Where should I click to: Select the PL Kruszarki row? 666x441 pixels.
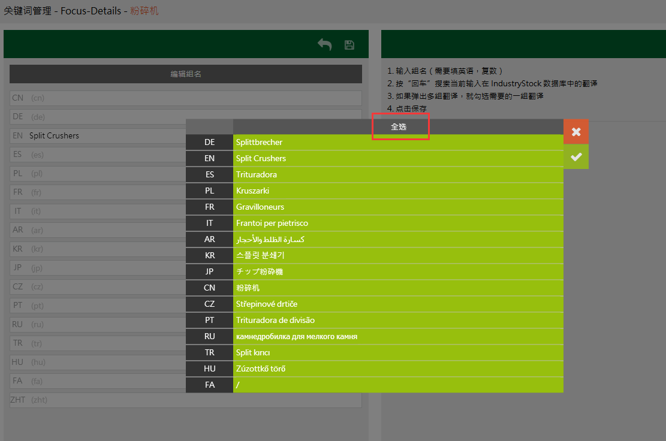click(398, 191)
